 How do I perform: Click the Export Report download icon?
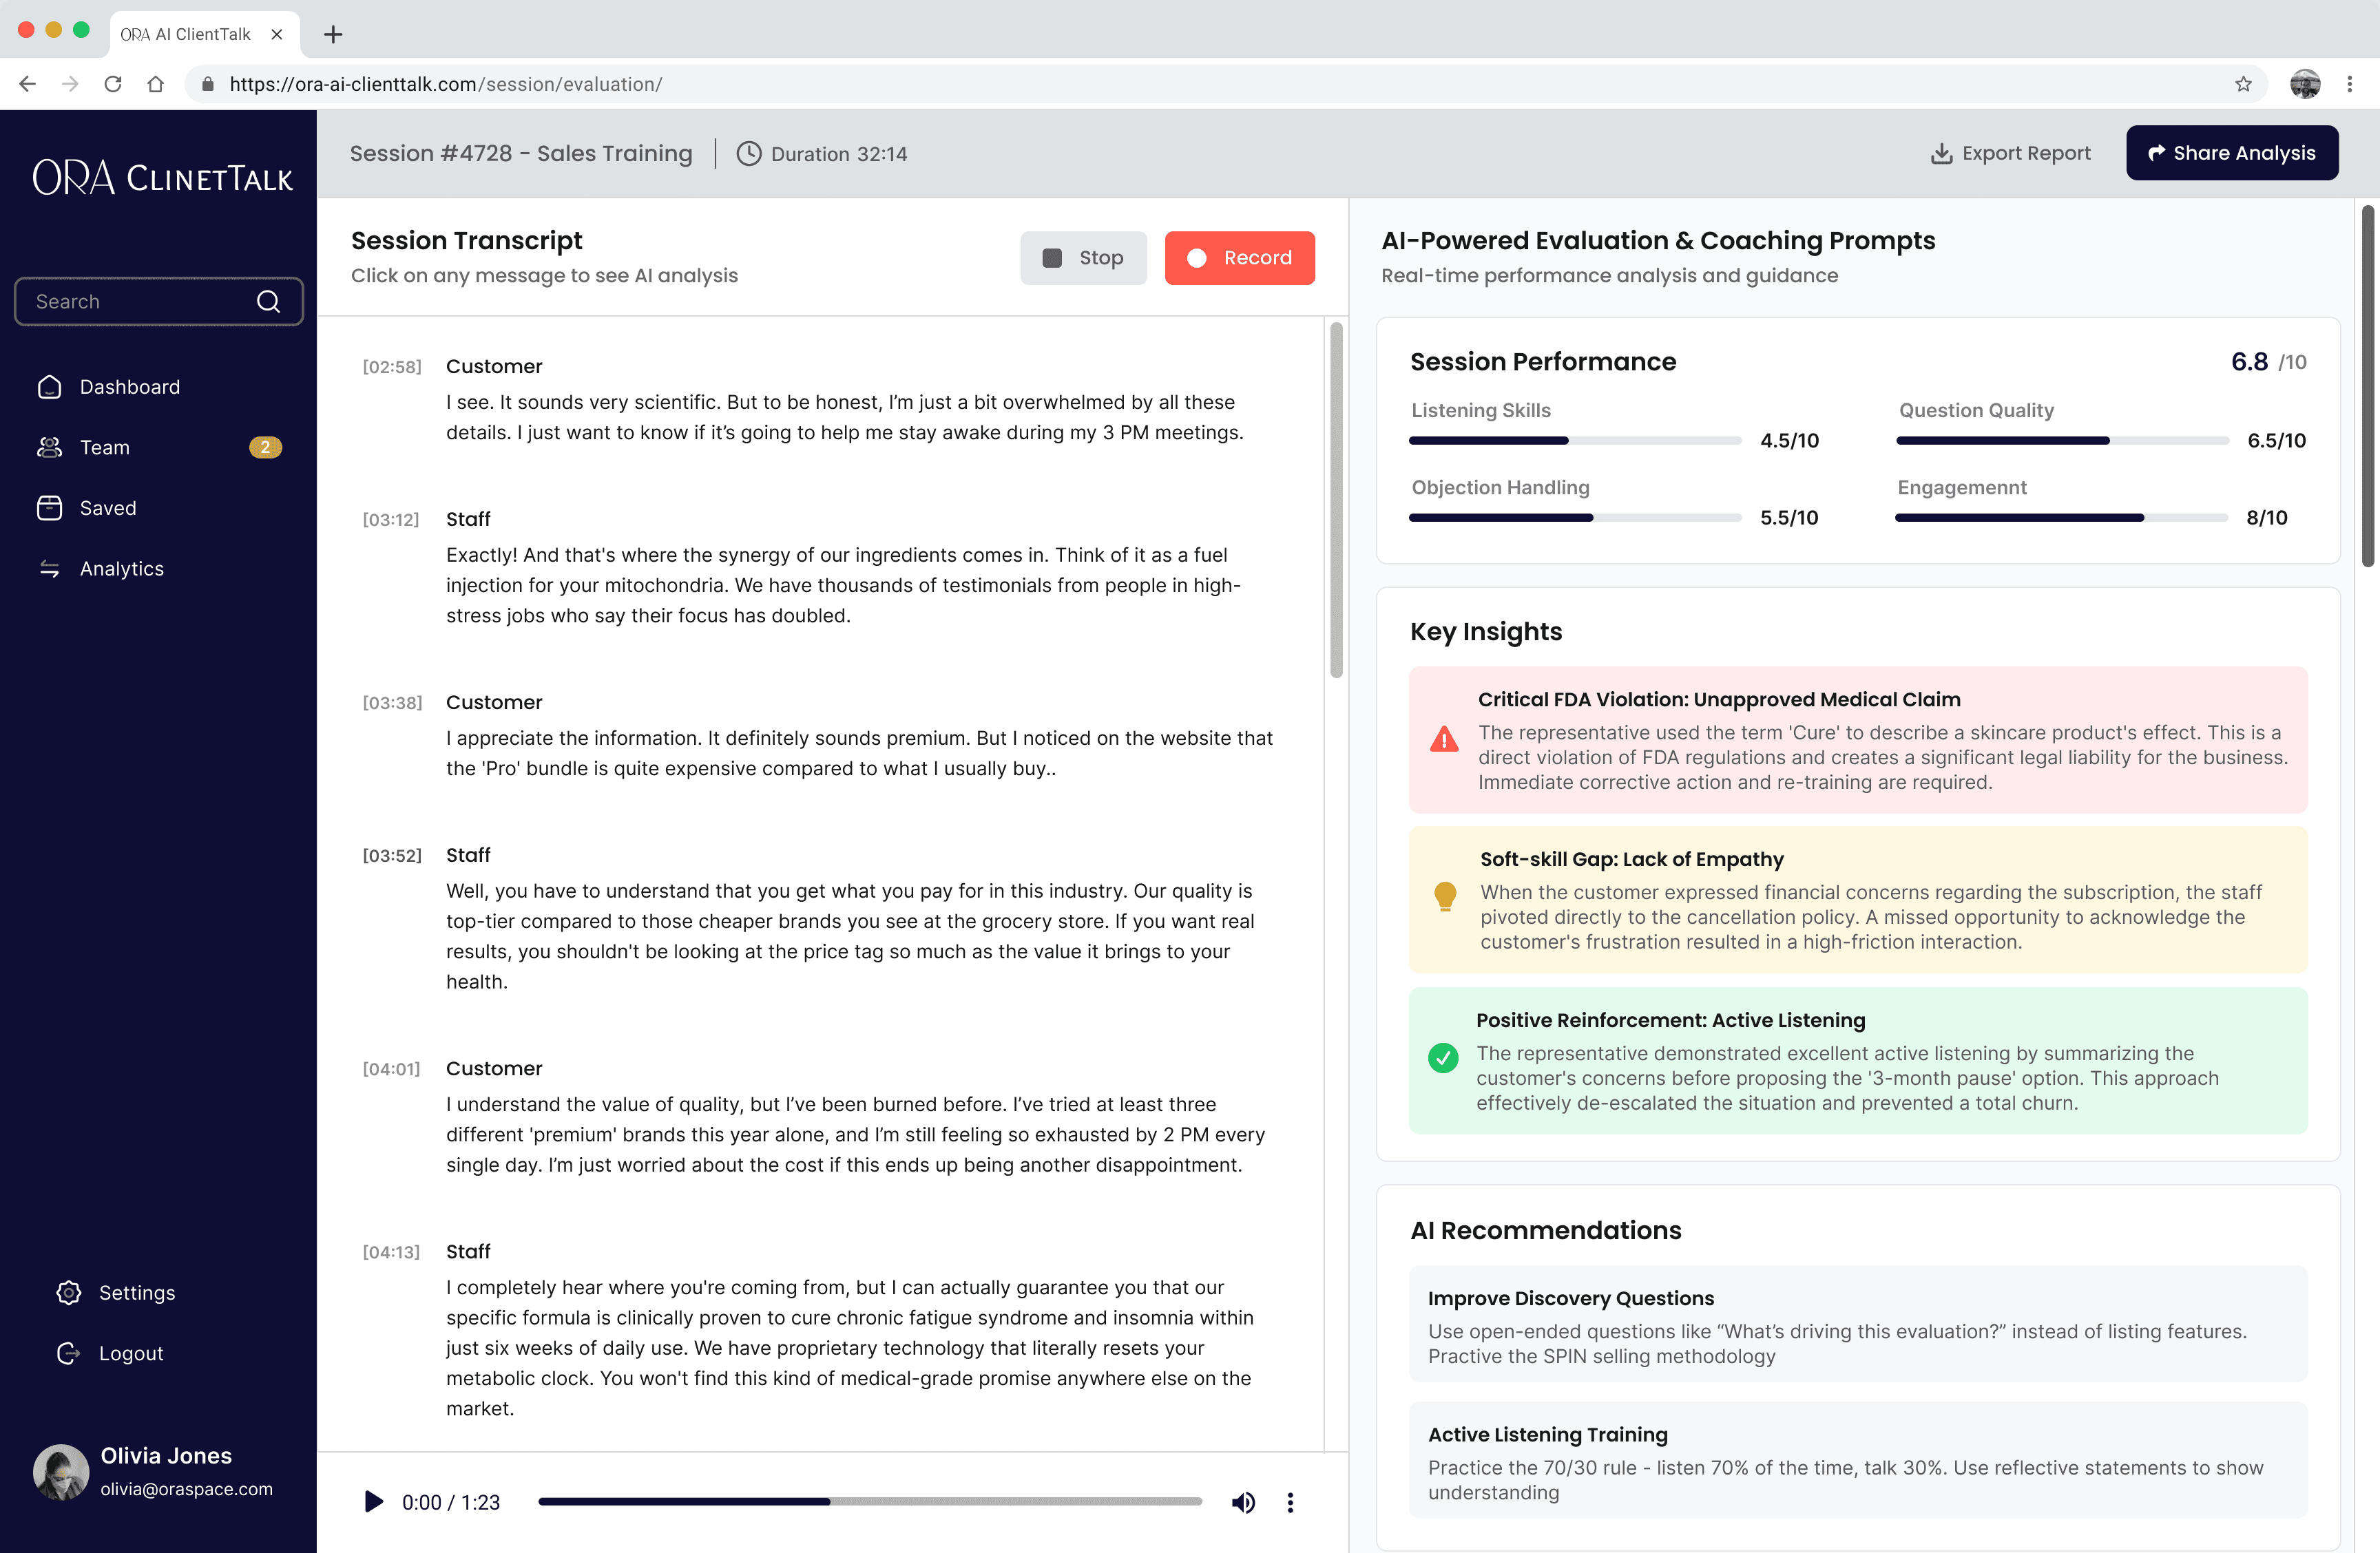(x=1941, y=153)
